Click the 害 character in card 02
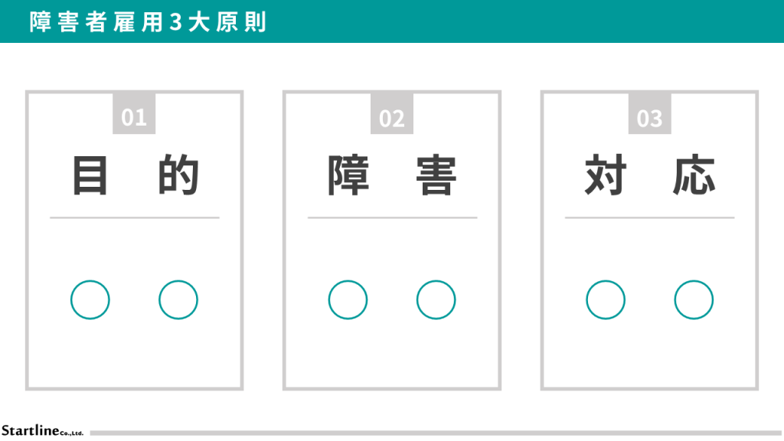This screenshot has height=441, width=784. [x=436, y=175]
